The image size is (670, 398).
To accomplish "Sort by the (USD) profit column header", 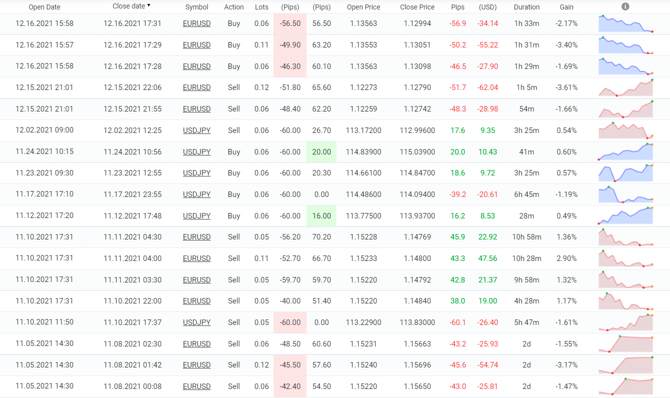I will [487, 7].
